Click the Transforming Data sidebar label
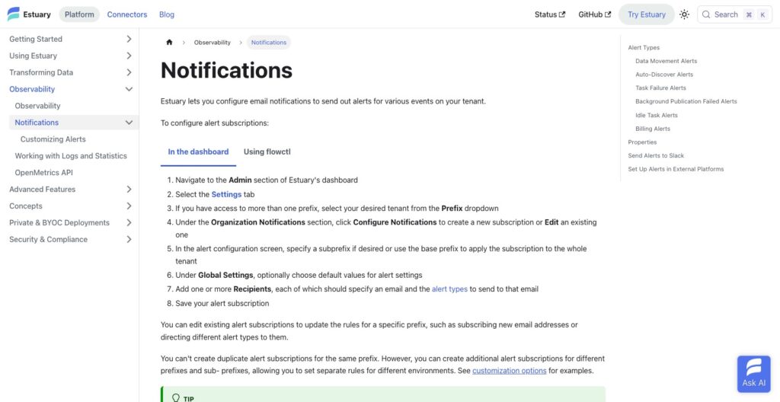Viewport: 780px width, 402px height. (41, 72)
